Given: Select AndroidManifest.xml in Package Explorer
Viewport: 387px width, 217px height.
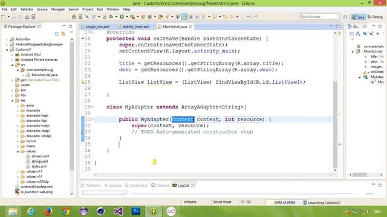Looking at the screenshot, I should point(36,187).
